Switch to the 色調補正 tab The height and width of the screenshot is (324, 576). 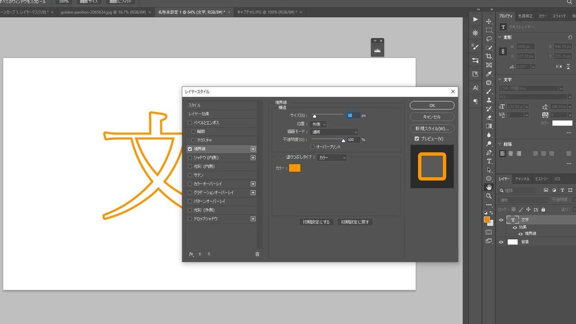point(526,16)
